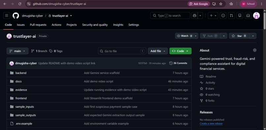266x130 pixels.
Task: Open the hamburger navigation menu
Action: pyautogui.click(x=7, y=15)
